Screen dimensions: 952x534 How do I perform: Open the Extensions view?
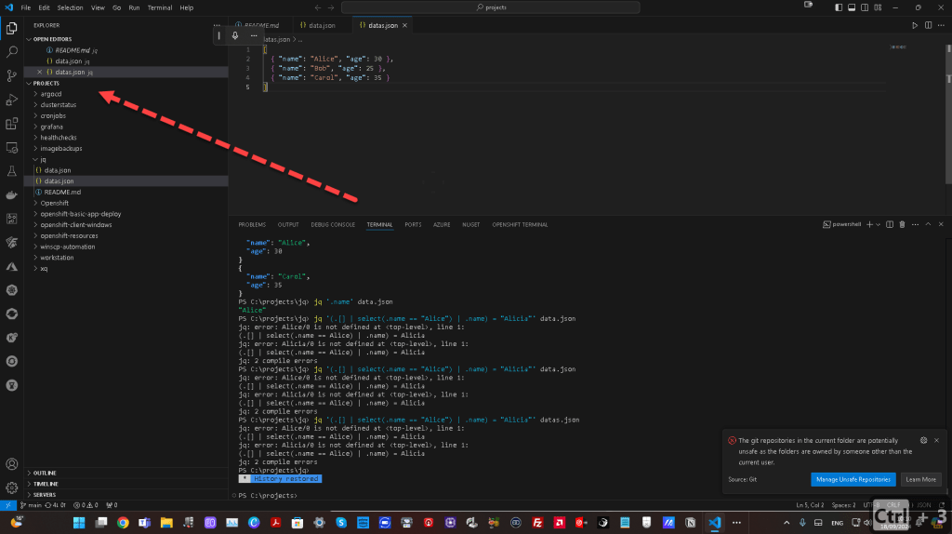(11, 124)
